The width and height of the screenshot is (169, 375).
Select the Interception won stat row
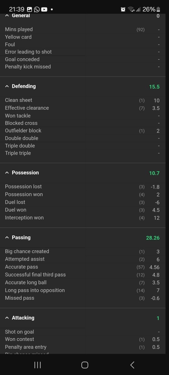pos(83,218)
